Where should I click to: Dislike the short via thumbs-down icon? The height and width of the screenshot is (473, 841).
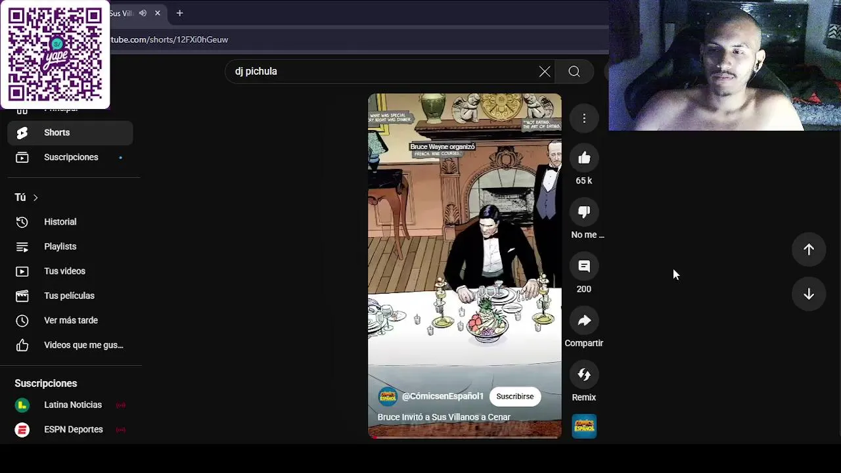tap(584, 212)
